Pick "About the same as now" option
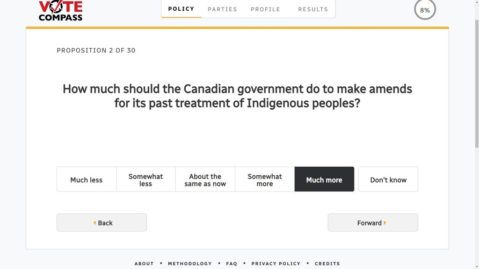This screenshot has height=269, width=479. (205, 179)
